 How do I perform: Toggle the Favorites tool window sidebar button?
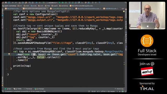(3, 81)
